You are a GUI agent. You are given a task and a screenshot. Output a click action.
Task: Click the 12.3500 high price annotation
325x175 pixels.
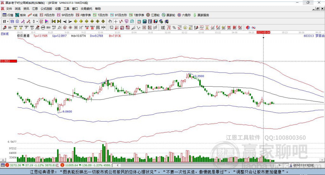coord(199,76)
